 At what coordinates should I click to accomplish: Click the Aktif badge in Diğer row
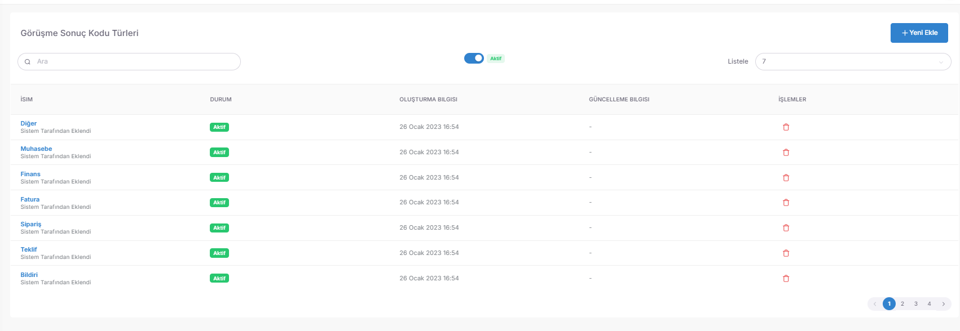tap(219, 127)
